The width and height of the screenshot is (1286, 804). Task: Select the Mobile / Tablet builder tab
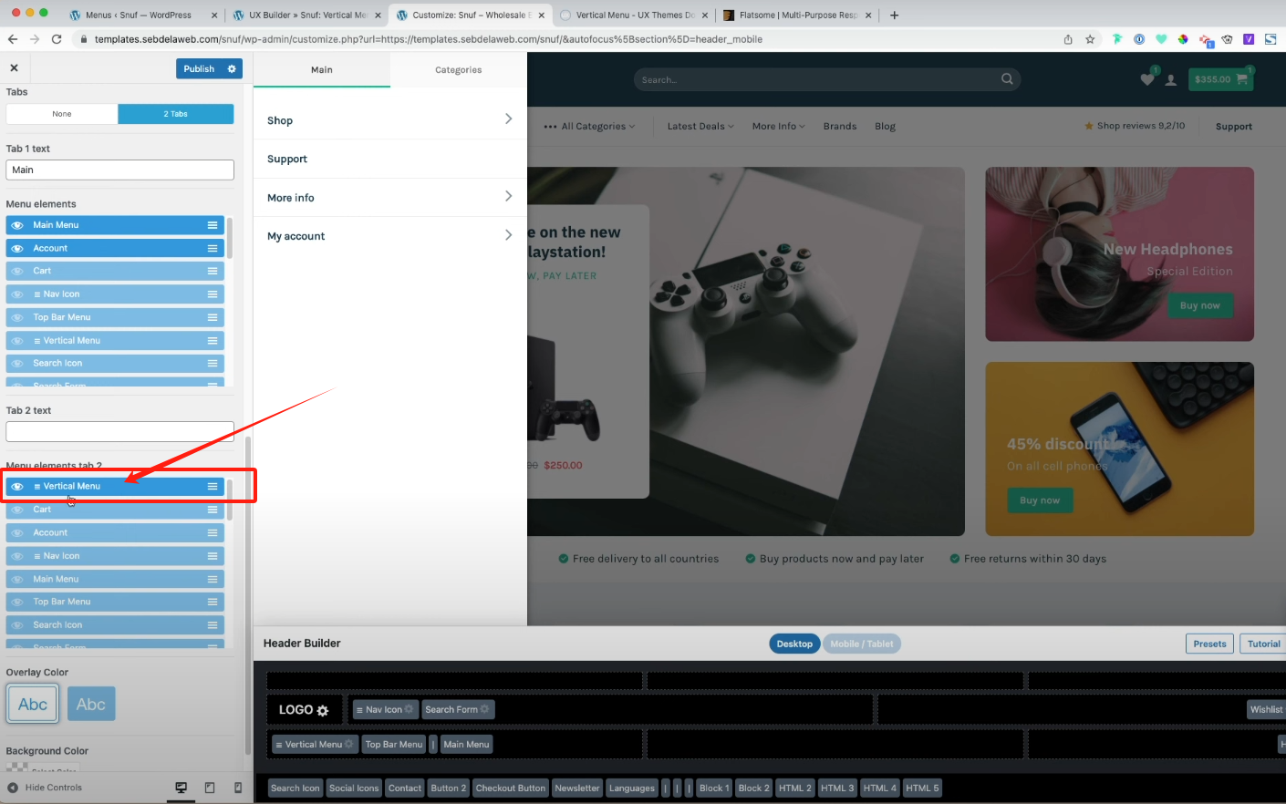861,644
